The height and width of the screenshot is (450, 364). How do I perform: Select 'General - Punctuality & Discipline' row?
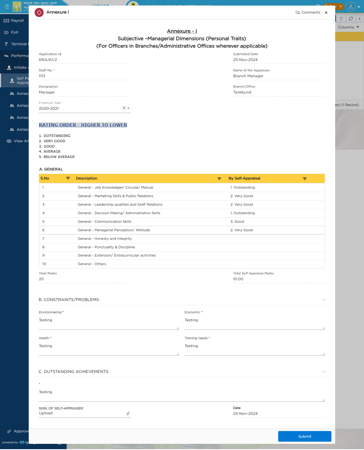point(182,247)
